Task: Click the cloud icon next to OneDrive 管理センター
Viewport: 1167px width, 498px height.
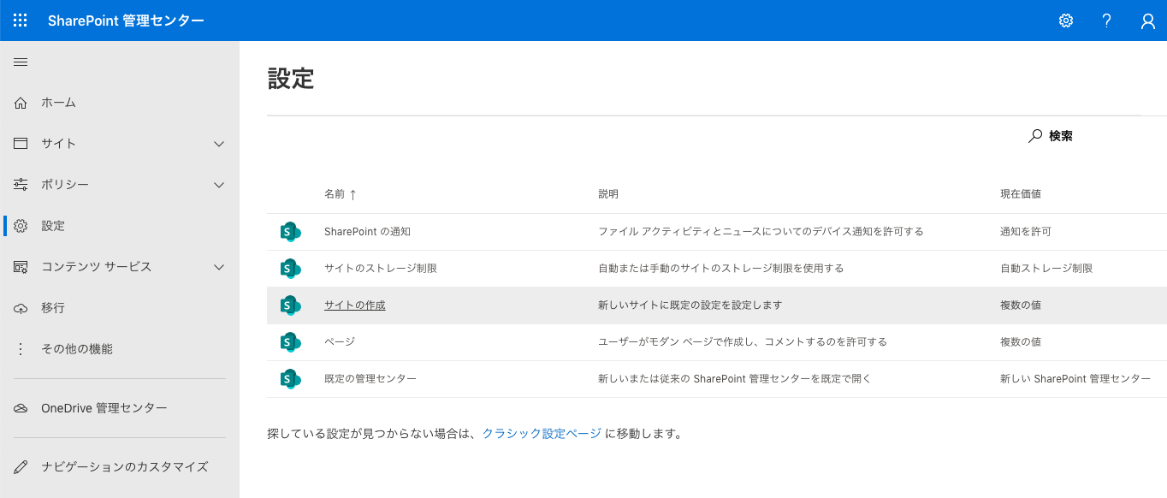Action: point(21,408)
